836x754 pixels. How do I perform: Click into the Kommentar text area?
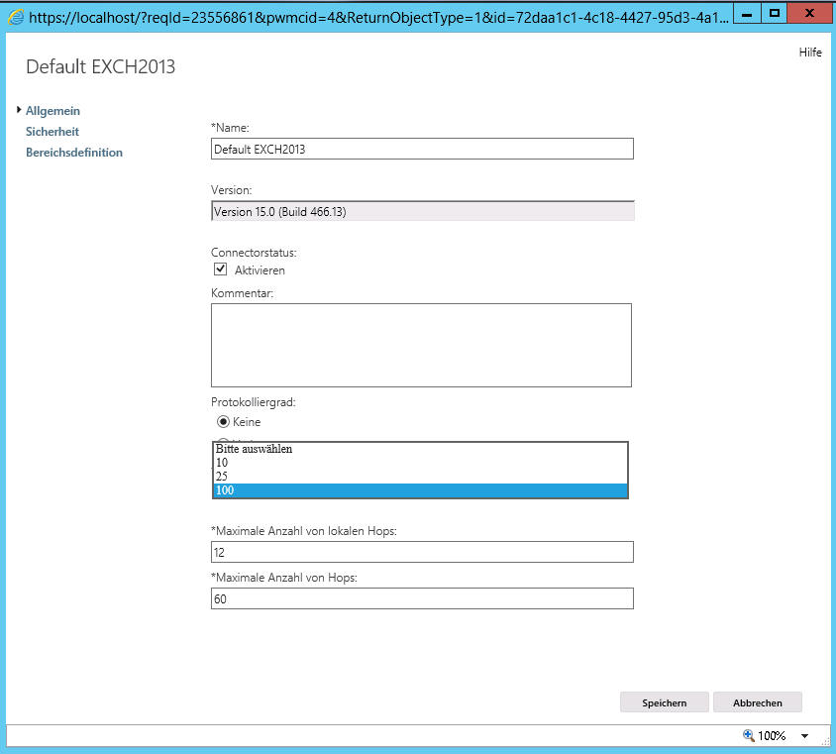(421, 346)
